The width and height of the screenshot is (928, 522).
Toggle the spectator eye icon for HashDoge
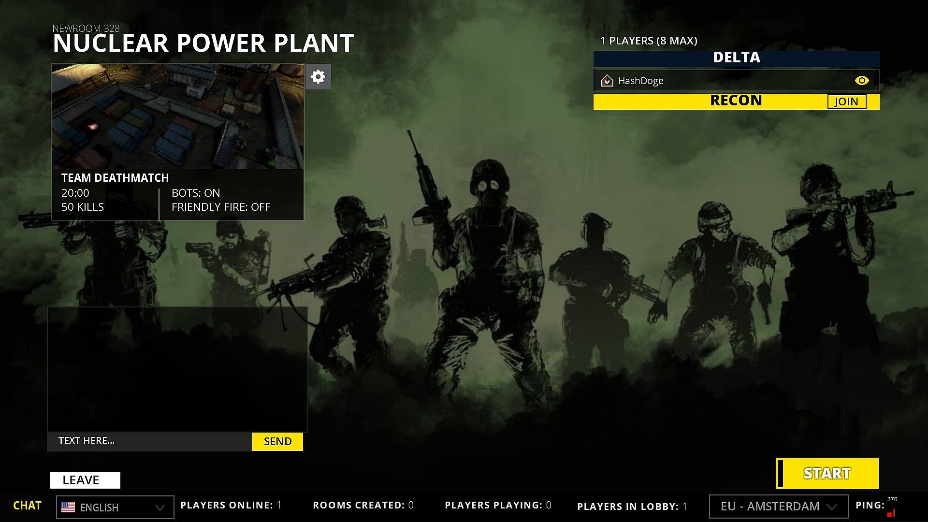pyautogui.click(x=861, y=81)
